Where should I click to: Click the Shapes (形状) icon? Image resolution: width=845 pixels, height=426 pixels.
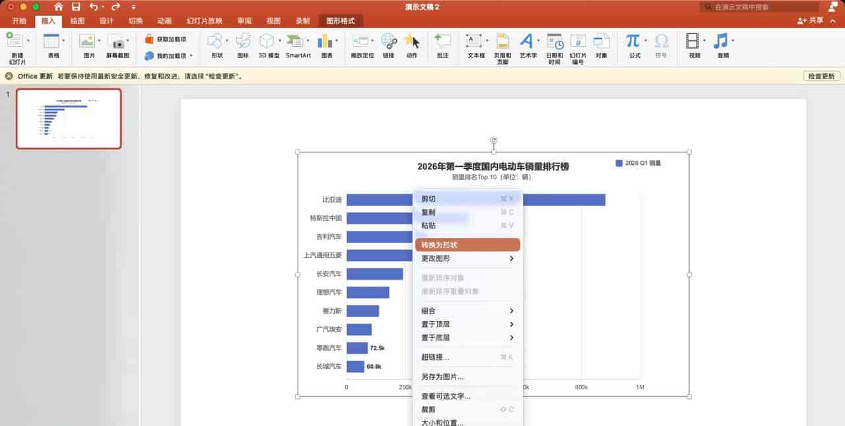click(x=215, y=41)
